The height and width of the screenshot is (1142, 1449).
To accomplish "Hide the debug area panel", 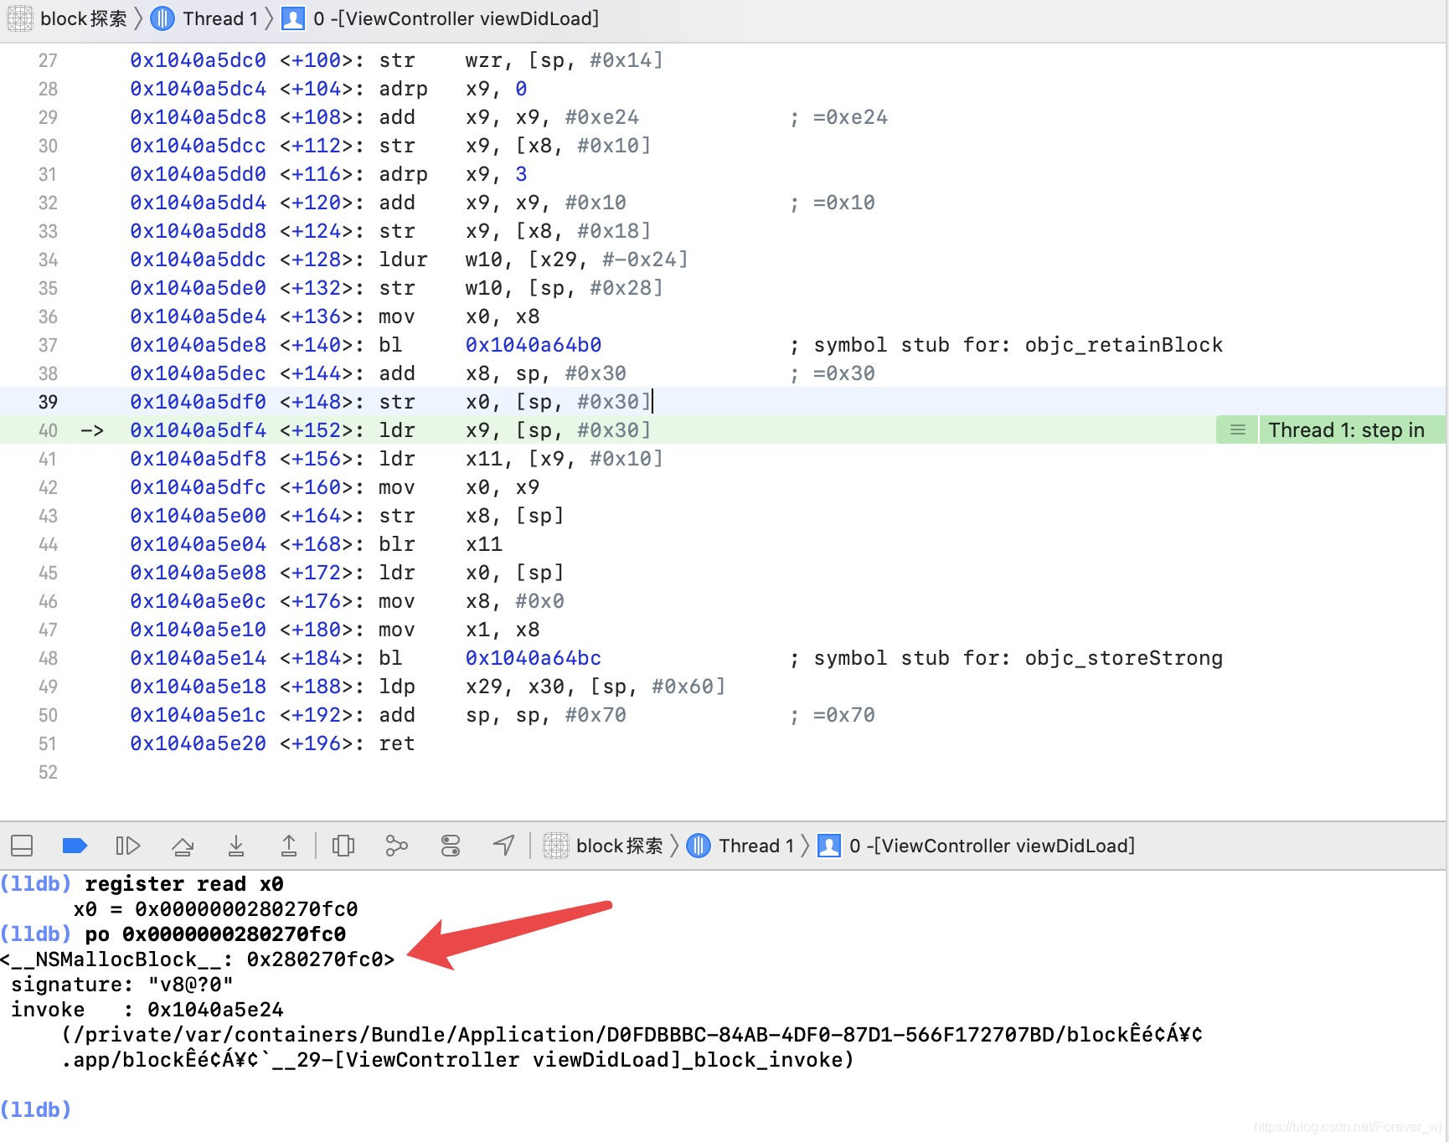I will pos(22,846).
